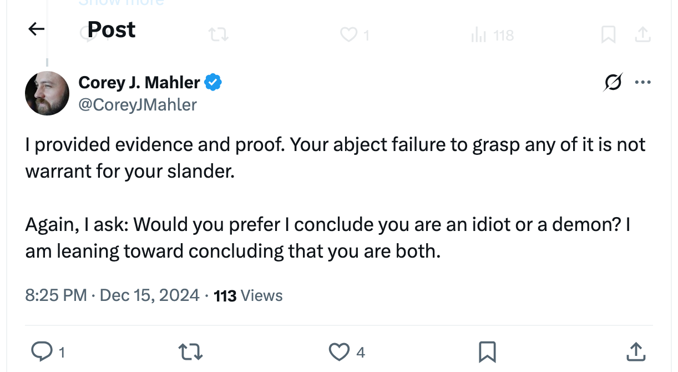Open Corey J. Mahler's profile picture

tap(47, 93)
